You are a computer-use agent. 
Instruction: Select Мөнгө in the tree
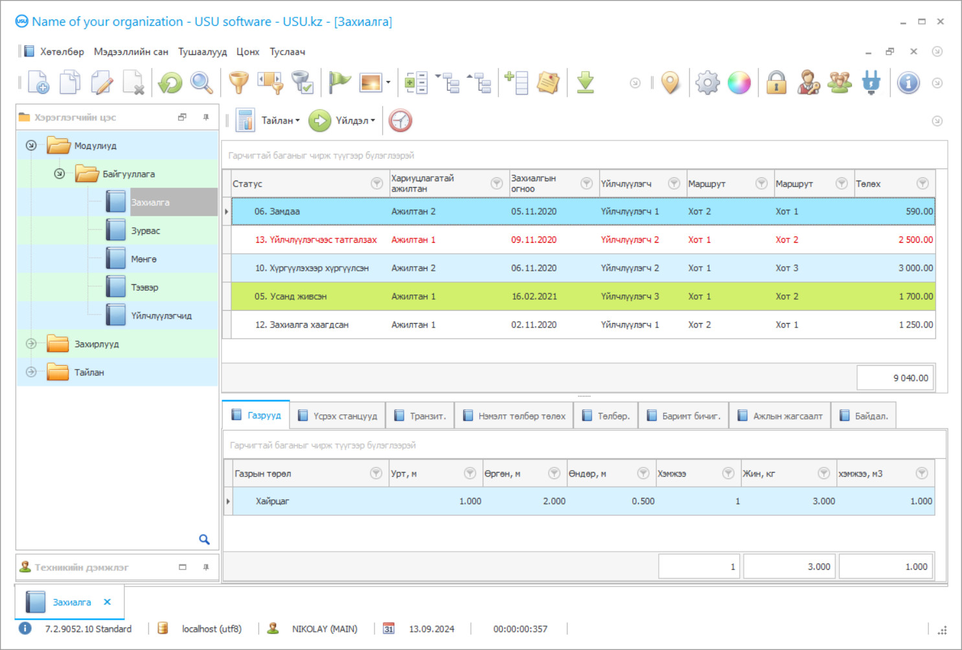tap(144, 259)
